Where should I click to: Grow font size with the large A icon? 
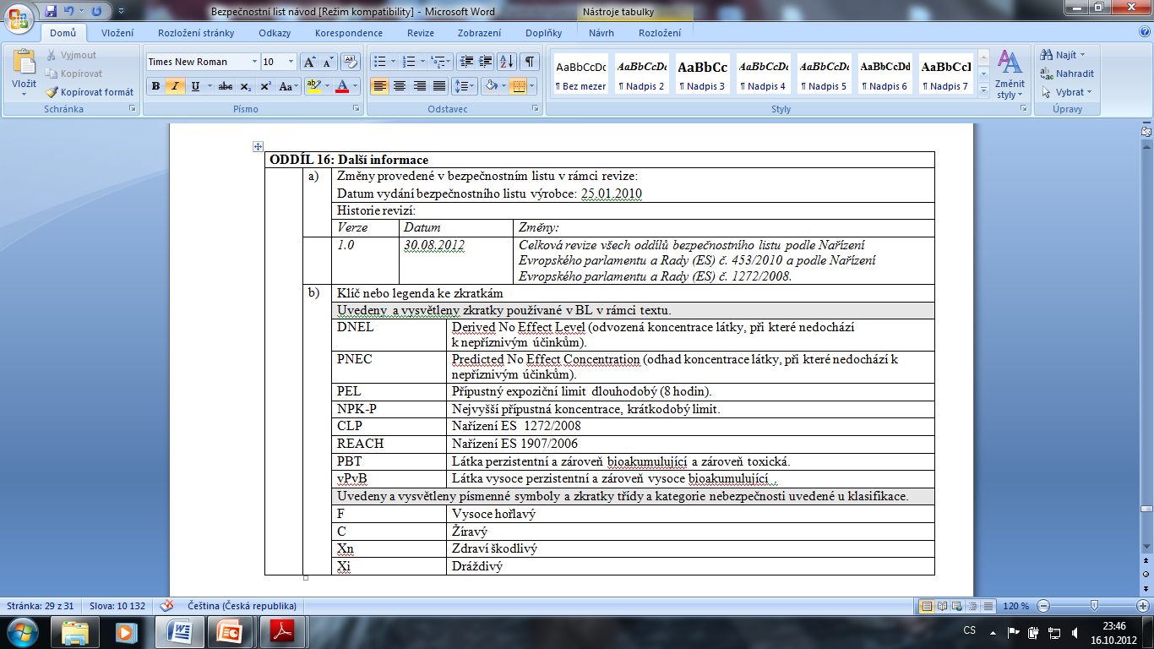[309, 62]
